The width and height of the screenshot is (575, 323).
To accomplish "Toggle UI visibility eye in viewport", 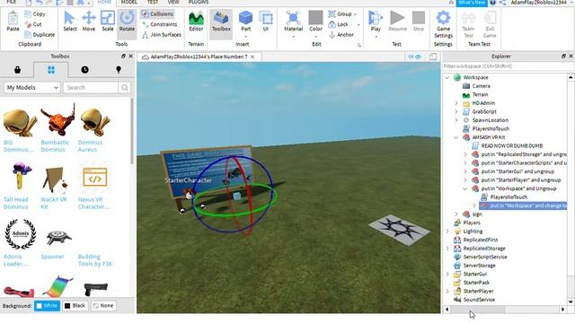I will (415, 57).
